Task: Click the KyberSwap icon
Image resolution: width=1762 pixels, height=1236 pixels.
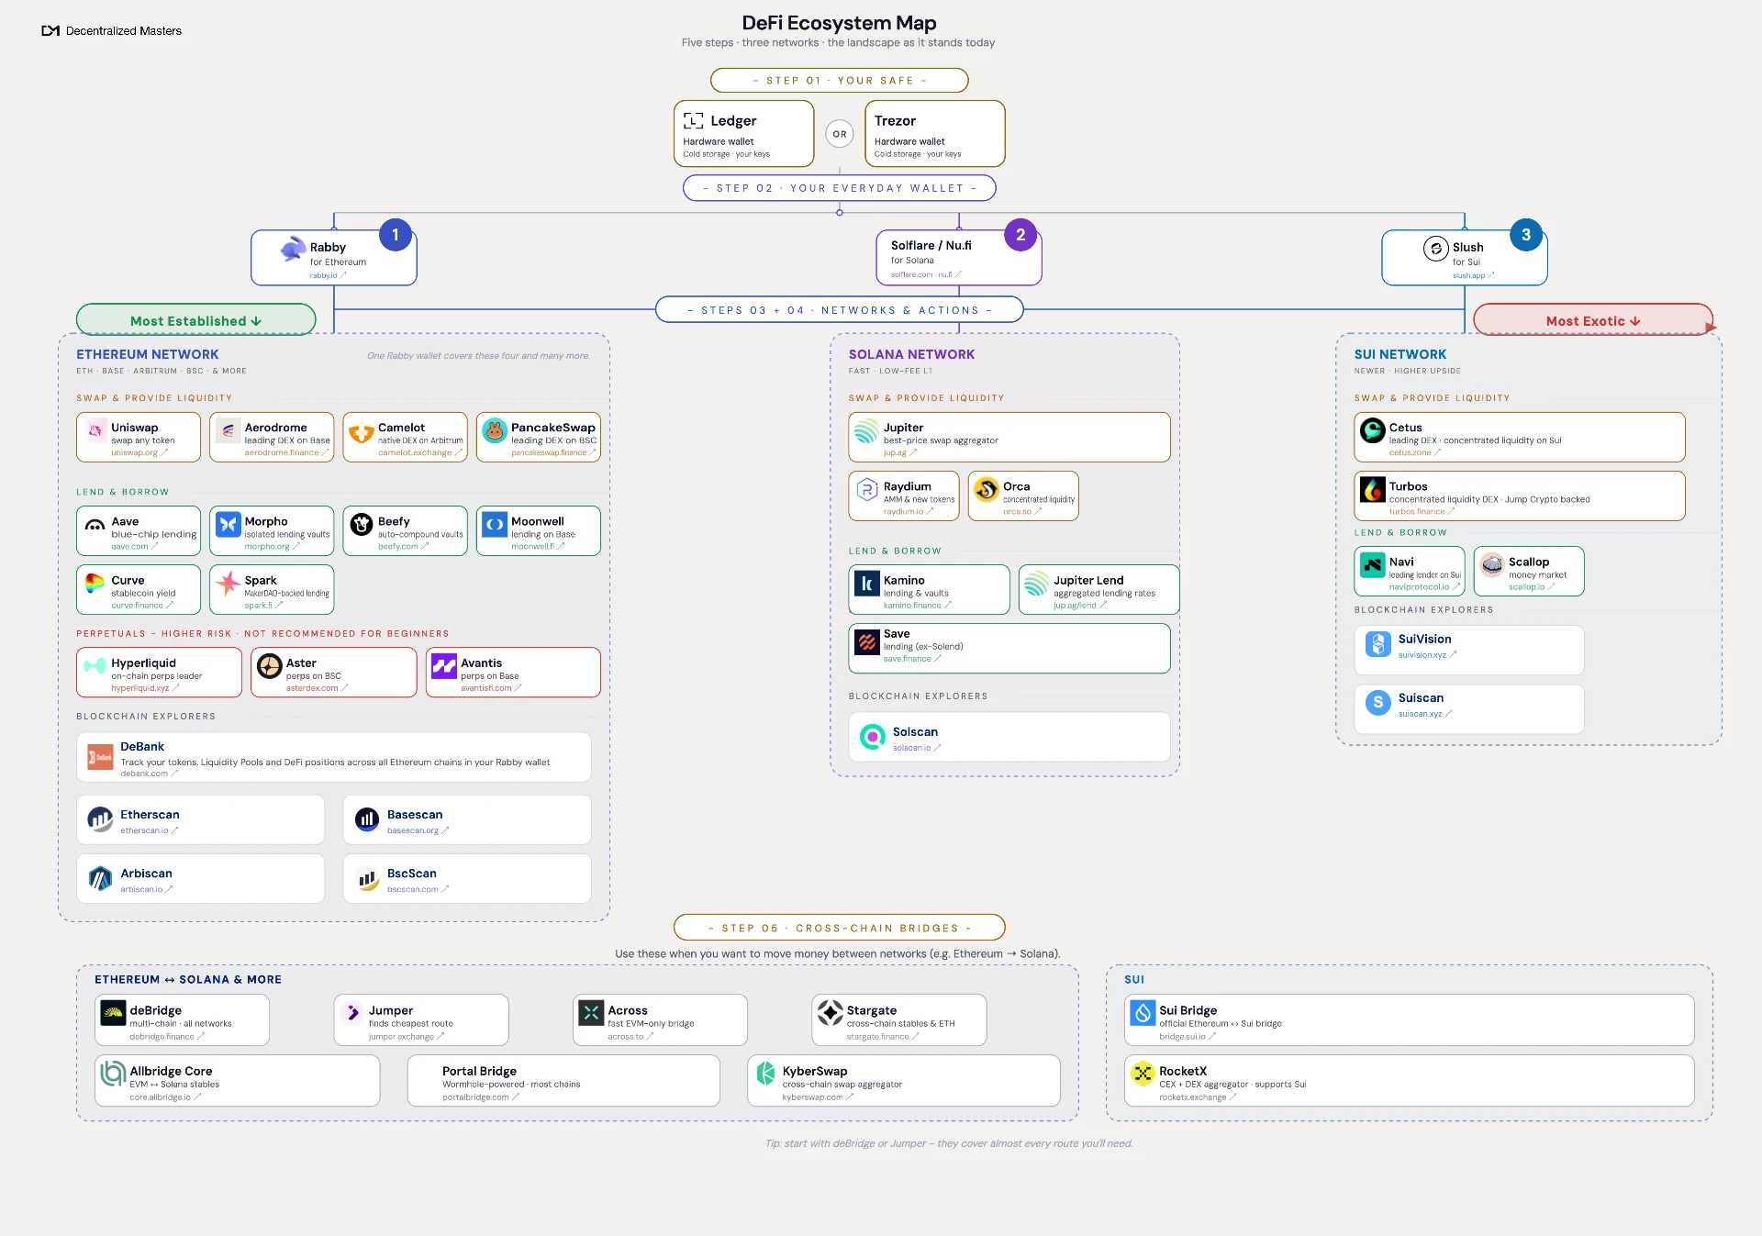Action: point(765,1074)
